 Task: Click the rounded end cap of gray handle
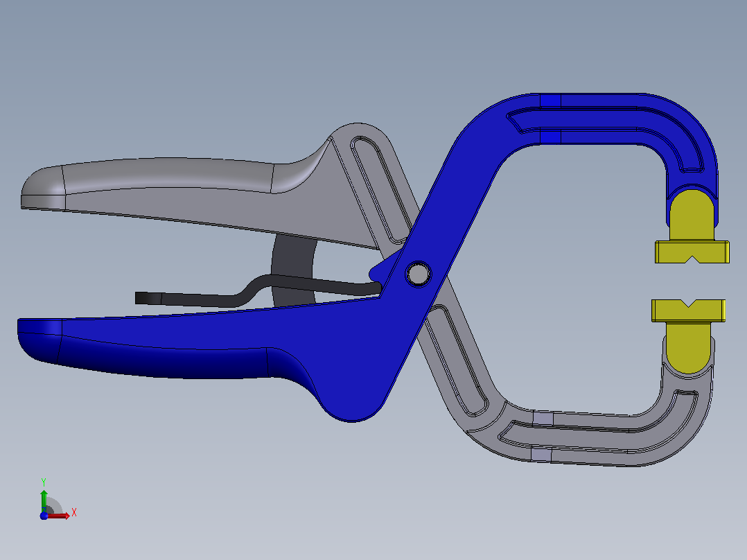[43, 187]
